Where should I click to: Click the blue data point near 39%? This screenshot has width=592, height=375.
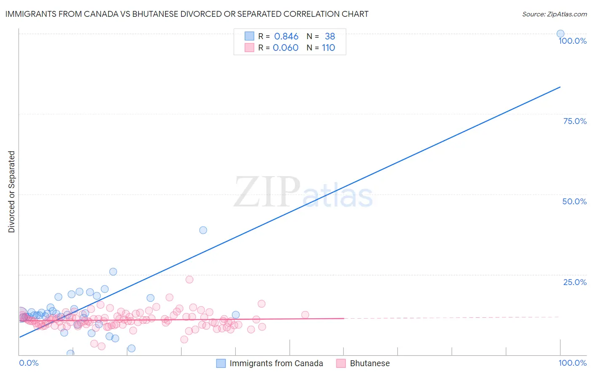click(203, 230)
